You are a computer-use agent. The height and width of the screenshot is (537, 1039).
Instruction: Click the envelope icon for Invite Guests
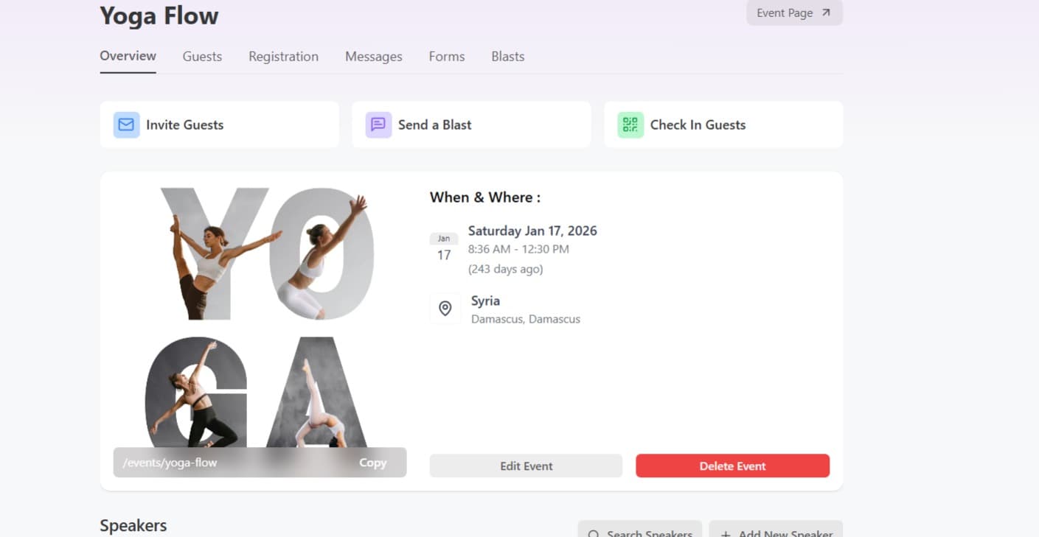point(126,125)
